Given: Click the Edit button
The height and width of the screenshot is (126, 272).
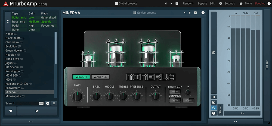Looking at the screenshot, I should [212, 4].
